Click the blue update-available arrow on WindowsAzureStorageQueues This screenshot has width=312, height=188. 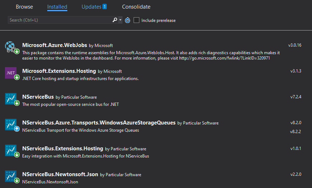click(17, 129)
